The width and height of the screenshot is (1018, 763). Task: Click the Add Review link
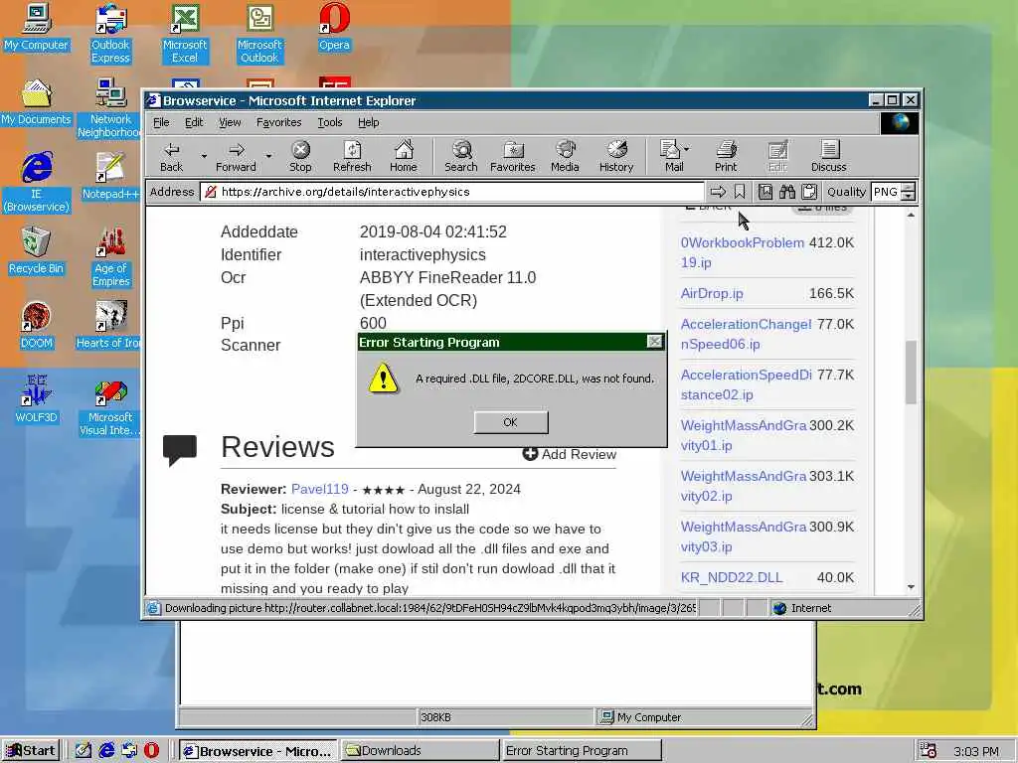tap(570, 454)
